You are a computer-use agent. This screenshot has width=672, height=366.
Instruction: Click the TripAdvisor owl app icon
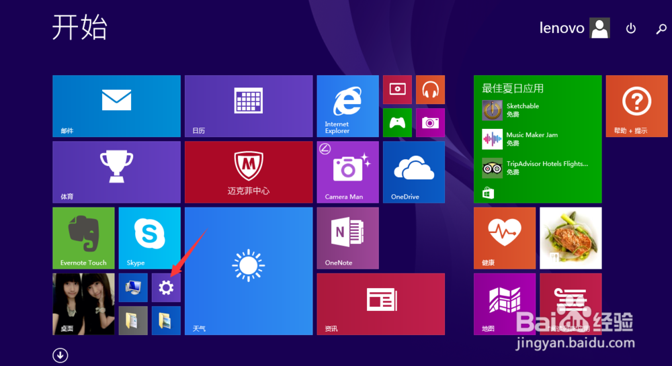click(492, 168)
